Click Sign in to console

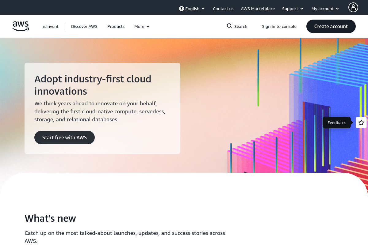pos(279,26)
